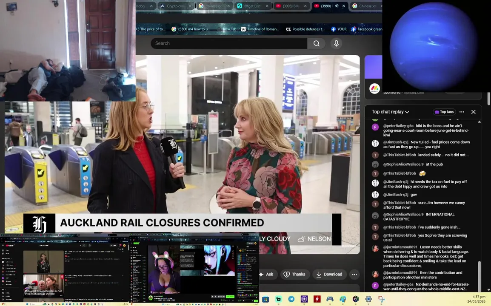
Task: Expand the Top chat replay dropdown
Action: 390,112
